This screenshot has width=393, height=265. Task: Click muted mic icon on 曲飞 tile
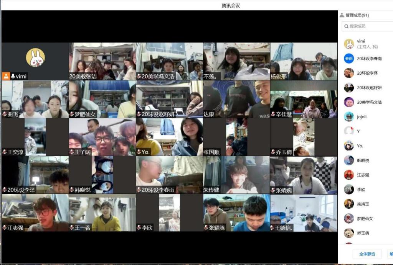[5, 114]
